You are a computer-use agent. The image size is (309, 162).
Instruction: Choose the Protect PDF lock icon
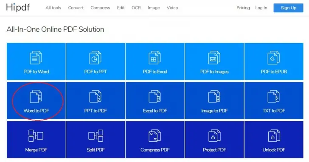[214, 136]
